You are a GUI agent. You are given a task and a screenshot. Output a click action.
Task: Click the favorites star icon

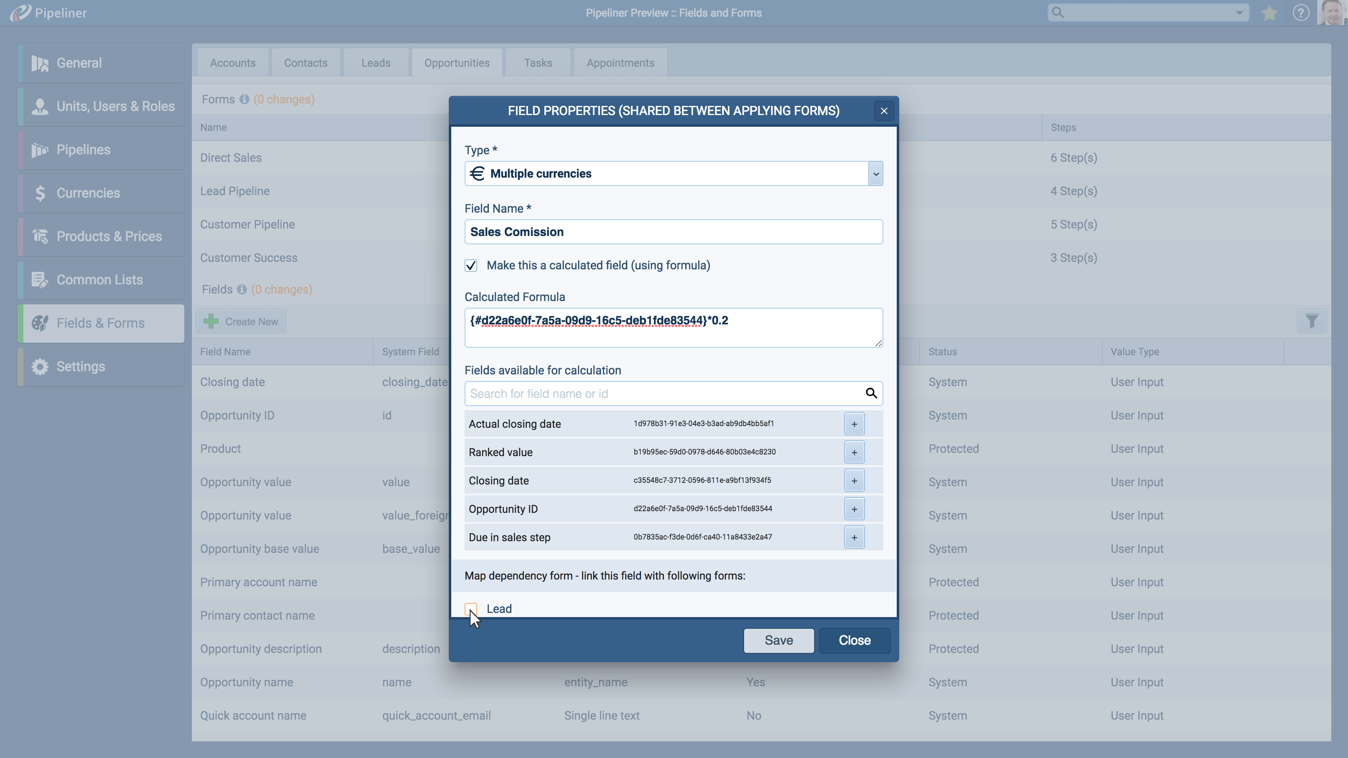1270,13
